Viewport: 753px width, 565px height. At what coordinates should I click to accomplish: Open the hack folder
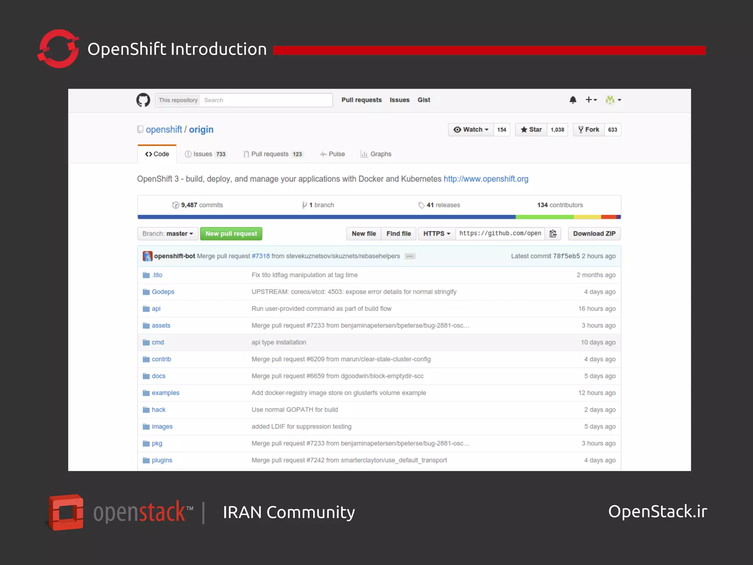coord(158,410)
